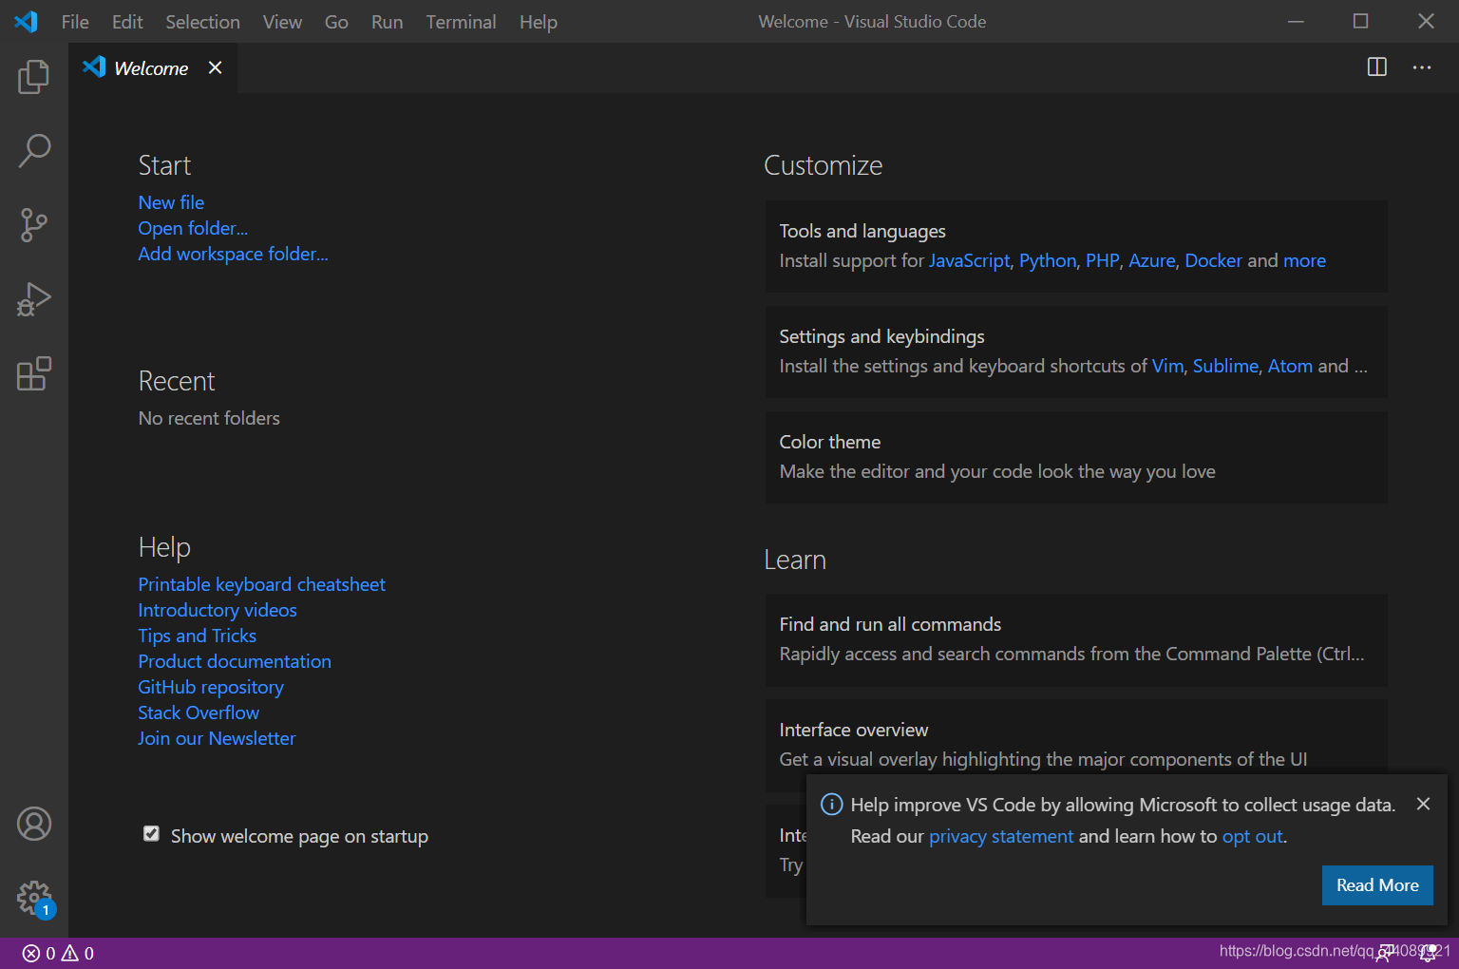The image size is (1459, 969).
Task: Close the Welcome tab
Action: tap(216, 67)
